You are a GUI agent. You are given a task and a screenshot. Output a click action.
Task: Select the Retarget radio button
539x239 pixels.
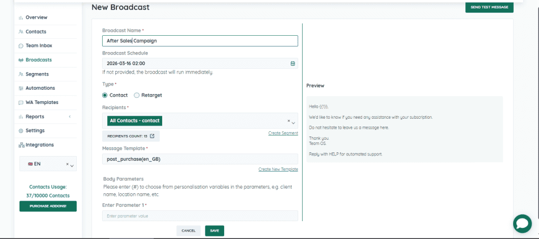click(x=137, y=95)
